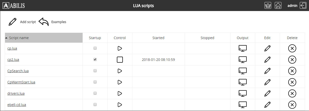Show output of cp2.lua script

pos(242,60)
